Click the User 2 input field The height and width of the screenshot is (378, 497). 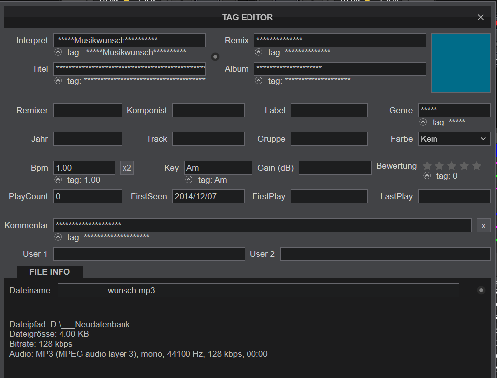coord(385,254)
